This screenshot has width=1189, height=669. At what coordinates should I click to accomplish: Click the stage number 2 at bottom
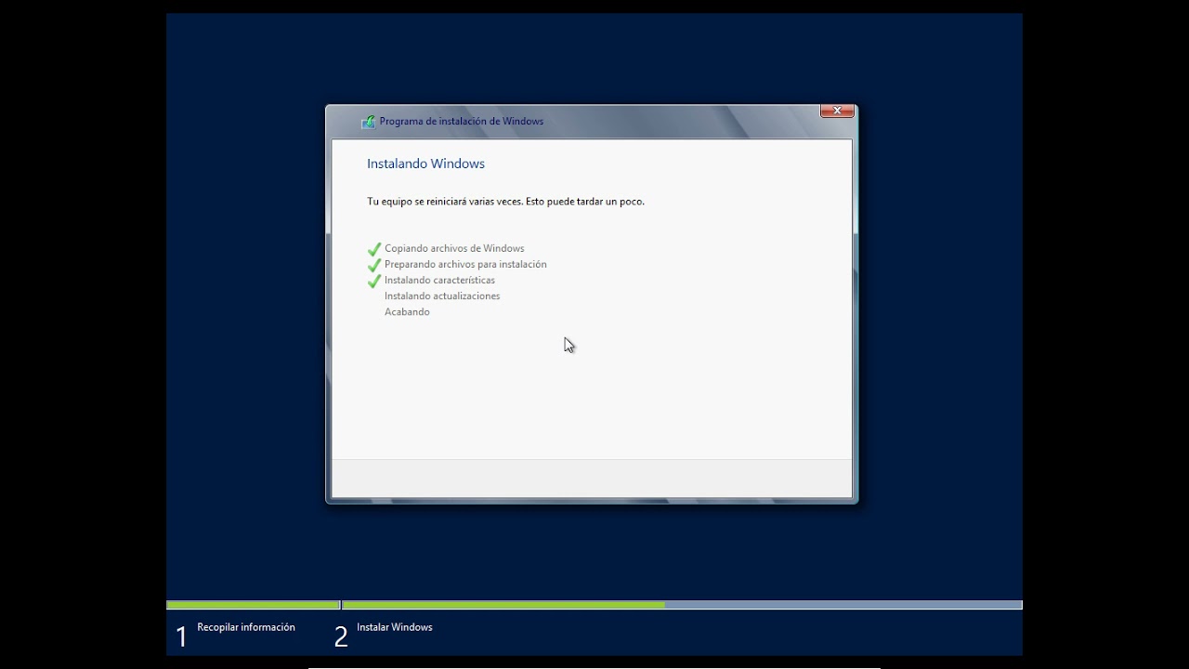tap(341, 636)
